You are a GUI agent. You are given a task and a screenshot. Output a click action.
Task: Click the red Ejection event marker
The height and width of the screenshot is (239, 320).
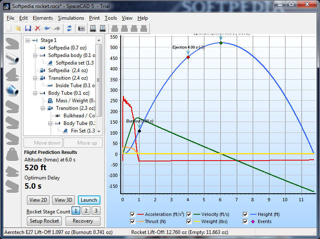[188, 57]
